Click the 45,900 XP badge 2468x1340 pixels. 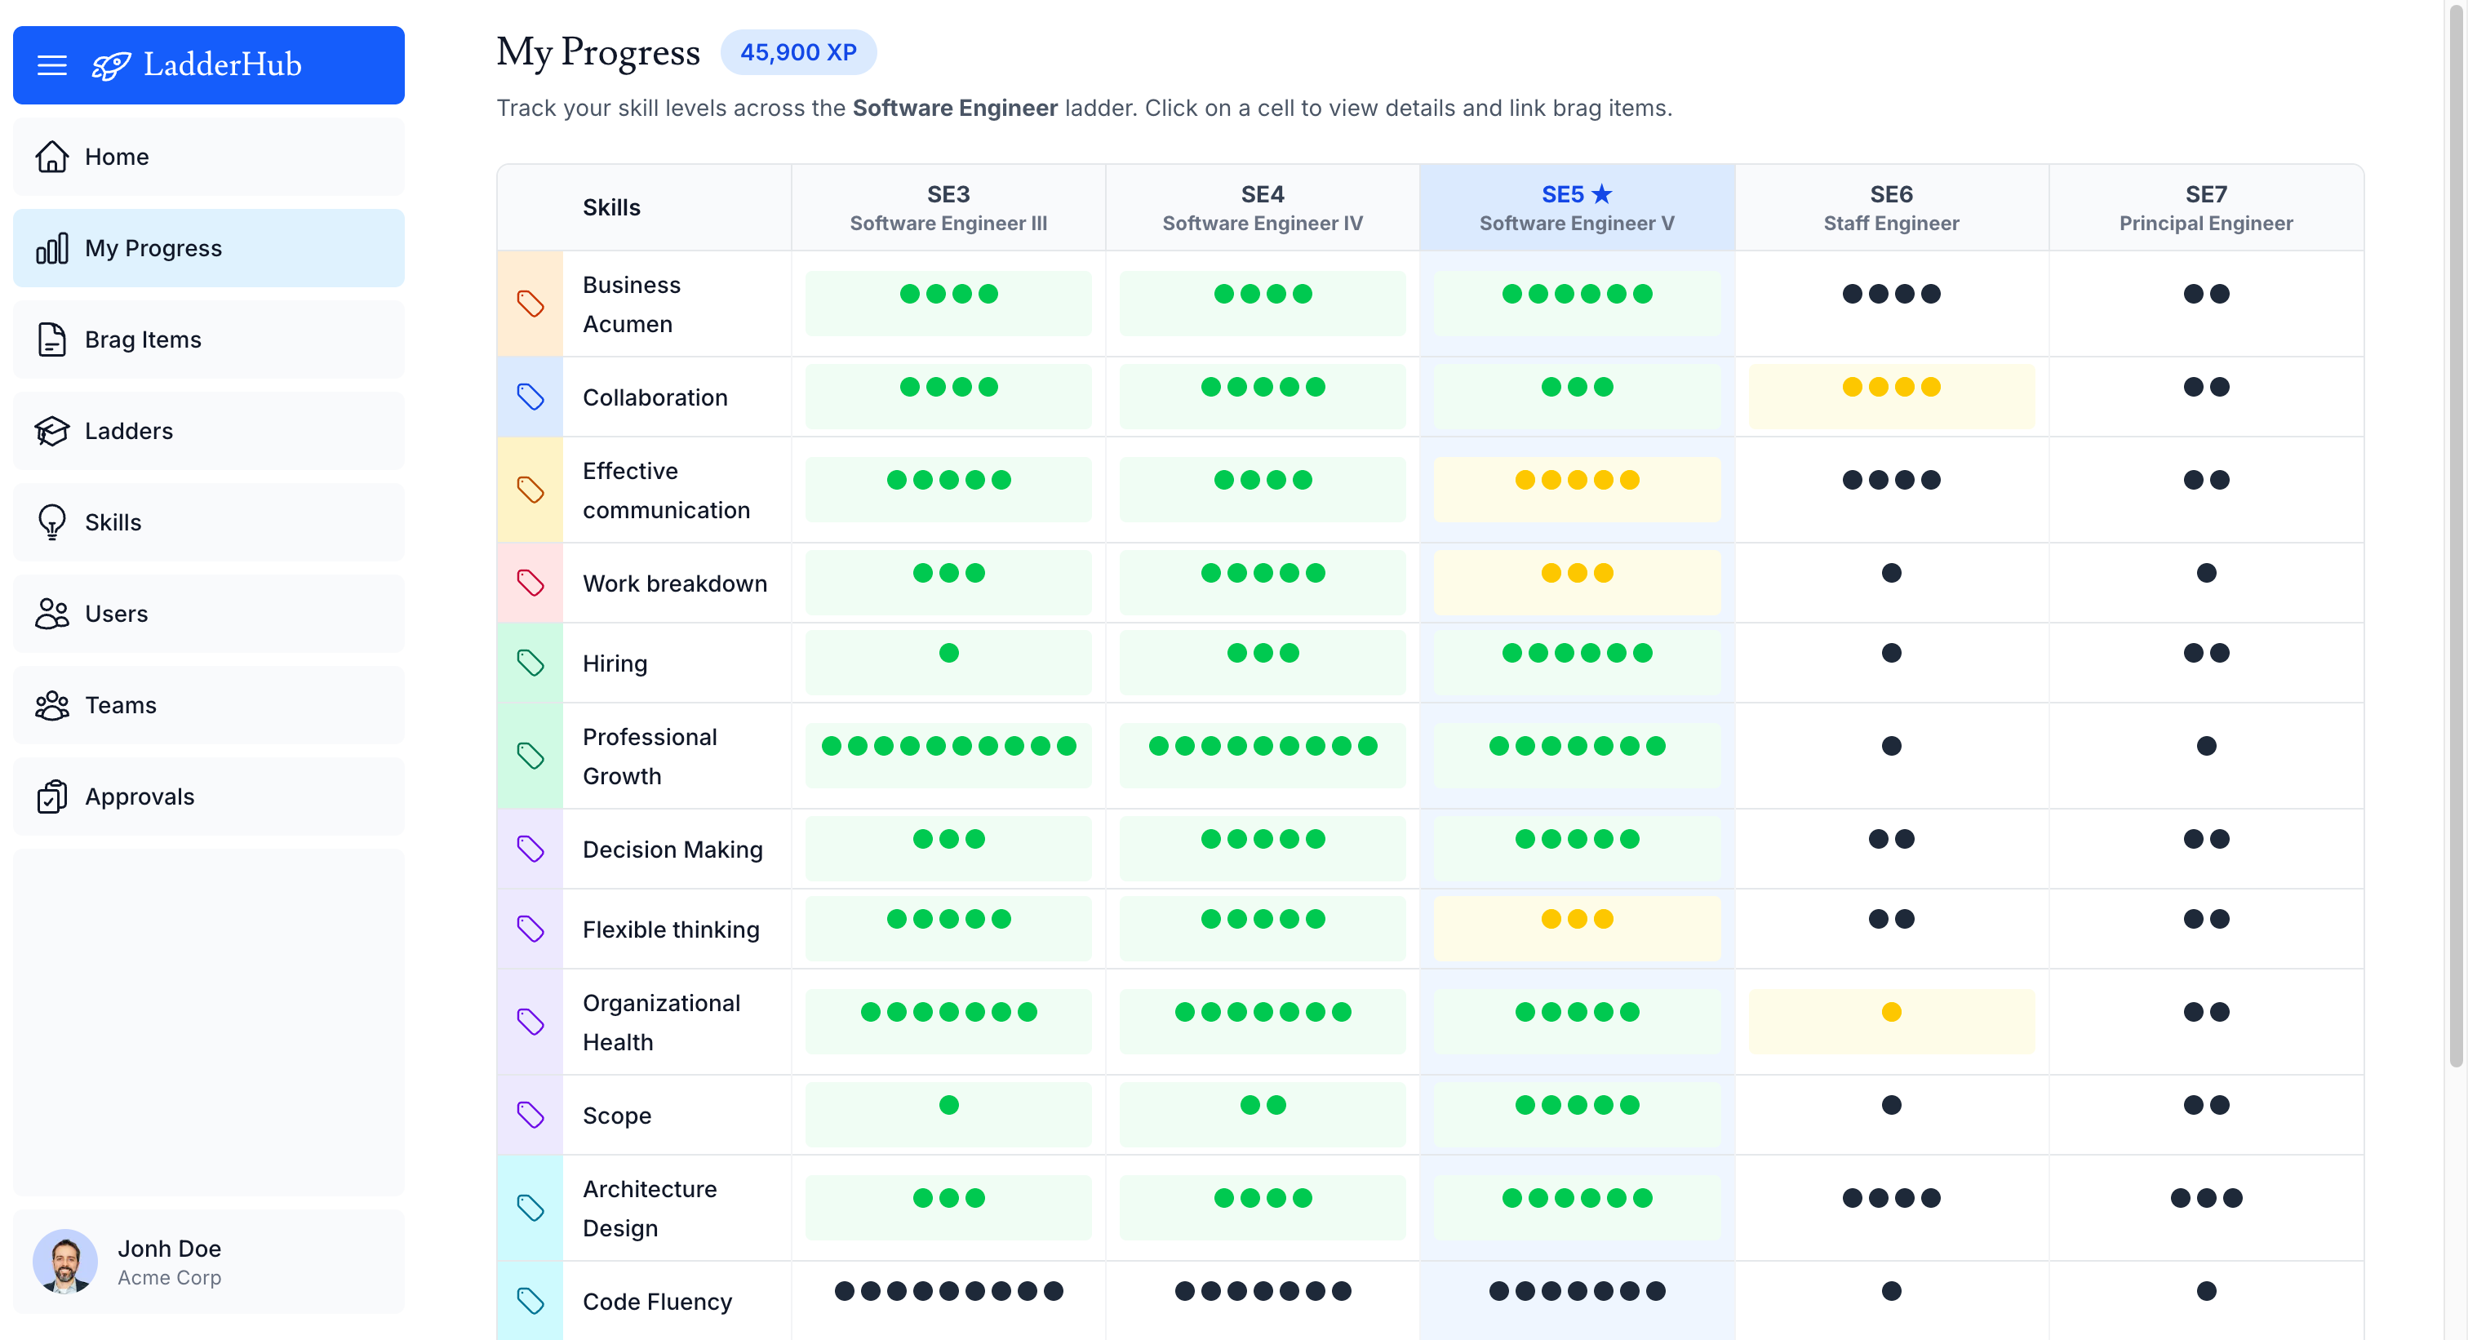799,53
